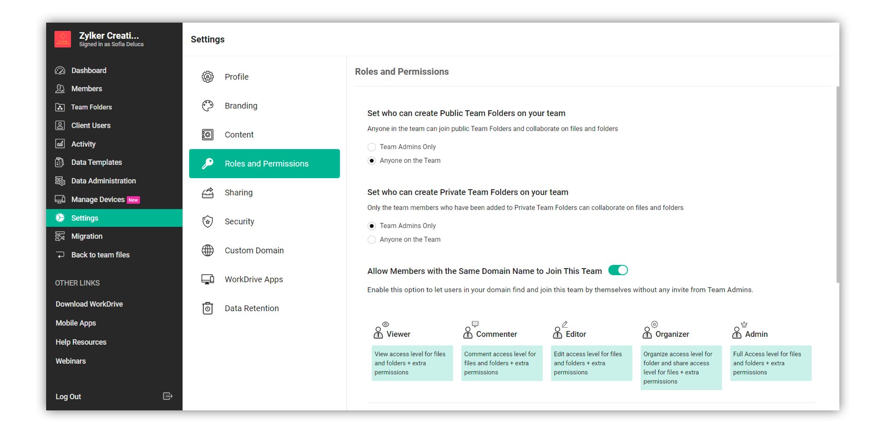Screen dimensions: 886x433
Task: Click the Admin role crown icon
Action: 744,325
